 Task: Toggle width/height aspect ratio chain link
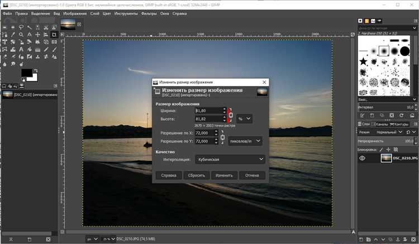(230, 114)
